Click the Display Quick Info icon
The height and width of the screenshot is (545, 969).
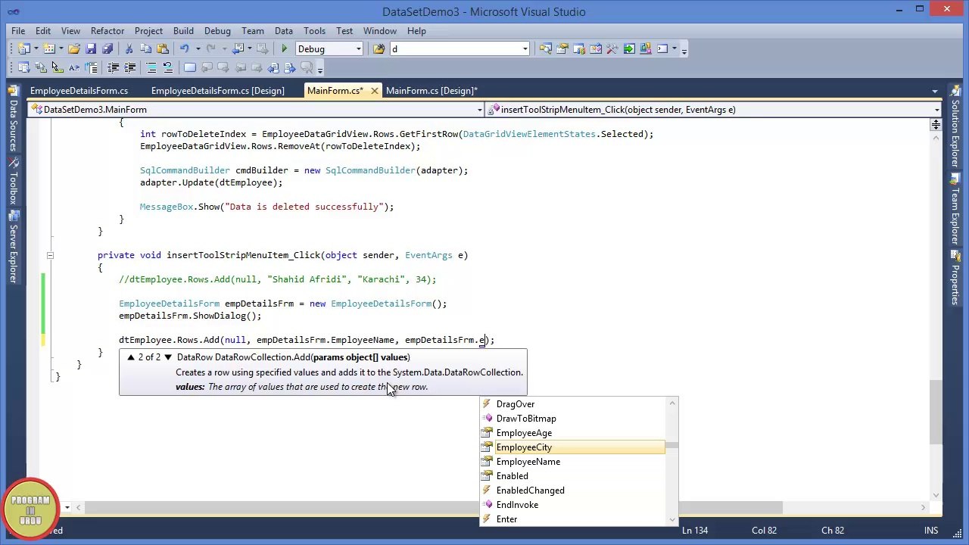coord(58,68)
